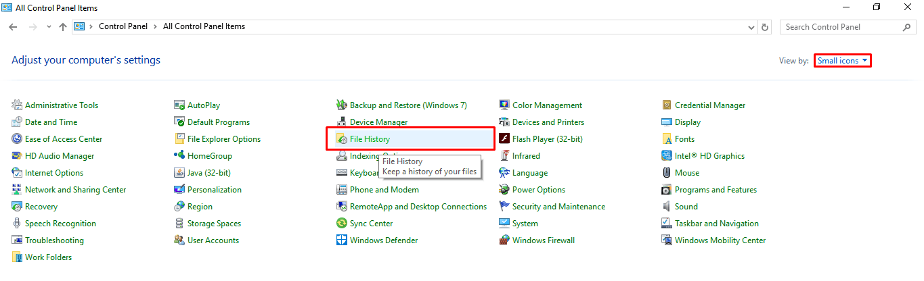Open the System link

(x=525, y=224)
